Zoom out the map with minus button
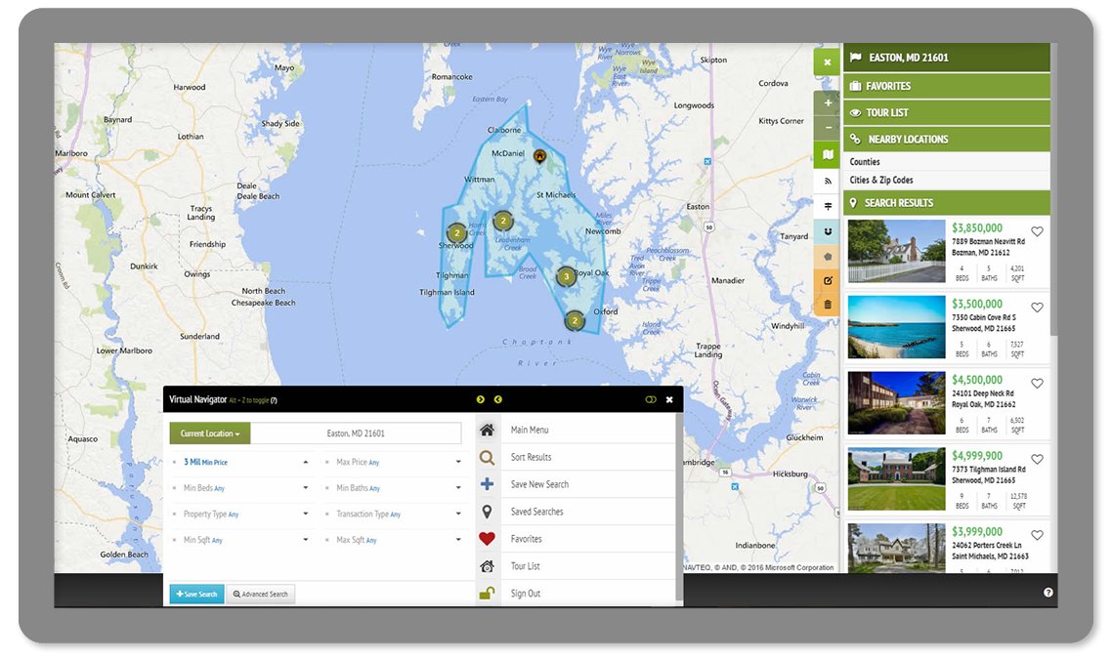Screen dimensions: 1112x659 tap(827, 128)
